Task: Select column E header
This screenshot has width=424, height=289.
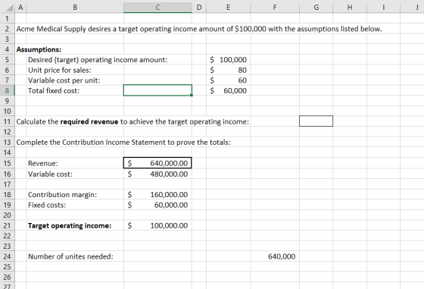Action: [x=229, y=8]
